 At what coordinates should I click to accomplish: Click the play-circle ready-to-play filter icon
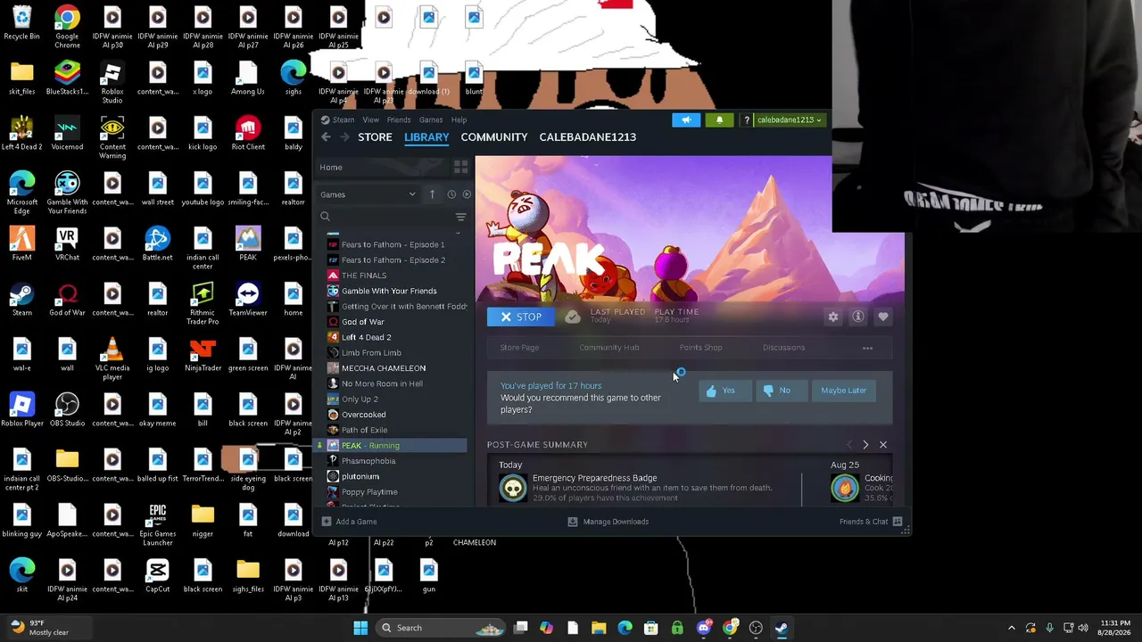pyautogui.click(x=466, y=194)
